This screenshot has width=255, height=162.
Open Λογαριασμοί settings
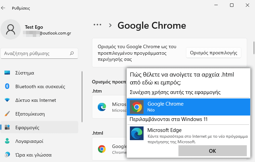(x=39, y=141)
